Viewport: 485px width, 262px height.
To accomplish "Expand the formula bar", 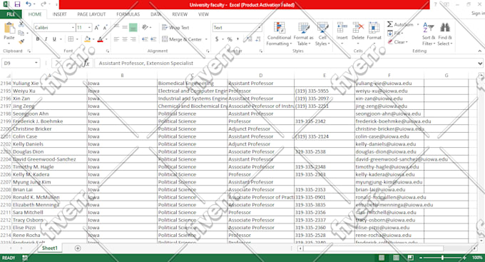I will [480, 63].
